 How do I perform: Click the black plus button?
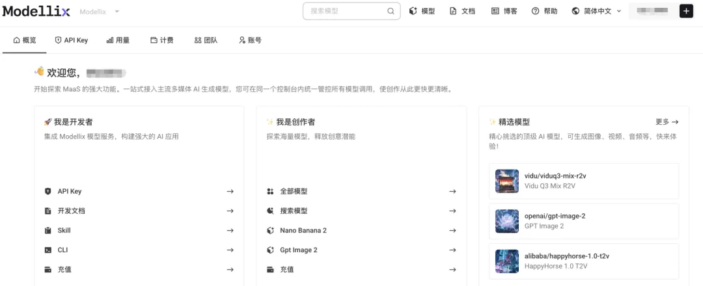click(x=687, y=11)
